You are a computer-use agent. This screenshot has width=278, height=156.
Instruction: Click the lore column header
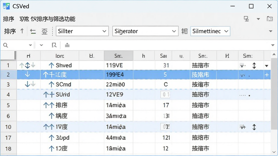click(x=60, y=56)
